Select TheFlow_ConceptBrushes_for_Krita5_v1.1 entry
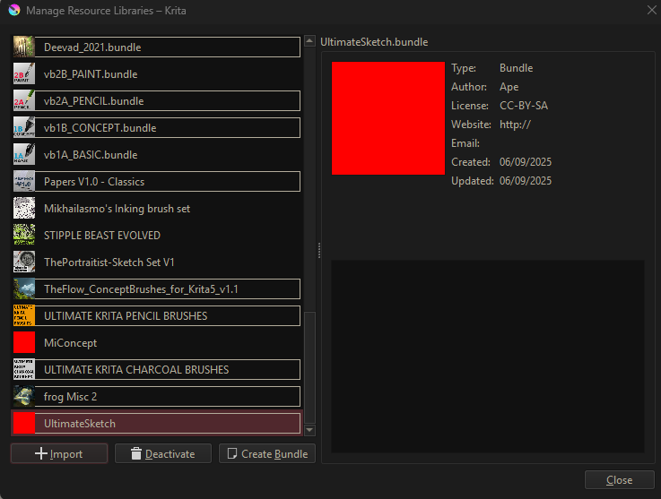This screenshot has width=661, height=499. [x=156, y=288]
